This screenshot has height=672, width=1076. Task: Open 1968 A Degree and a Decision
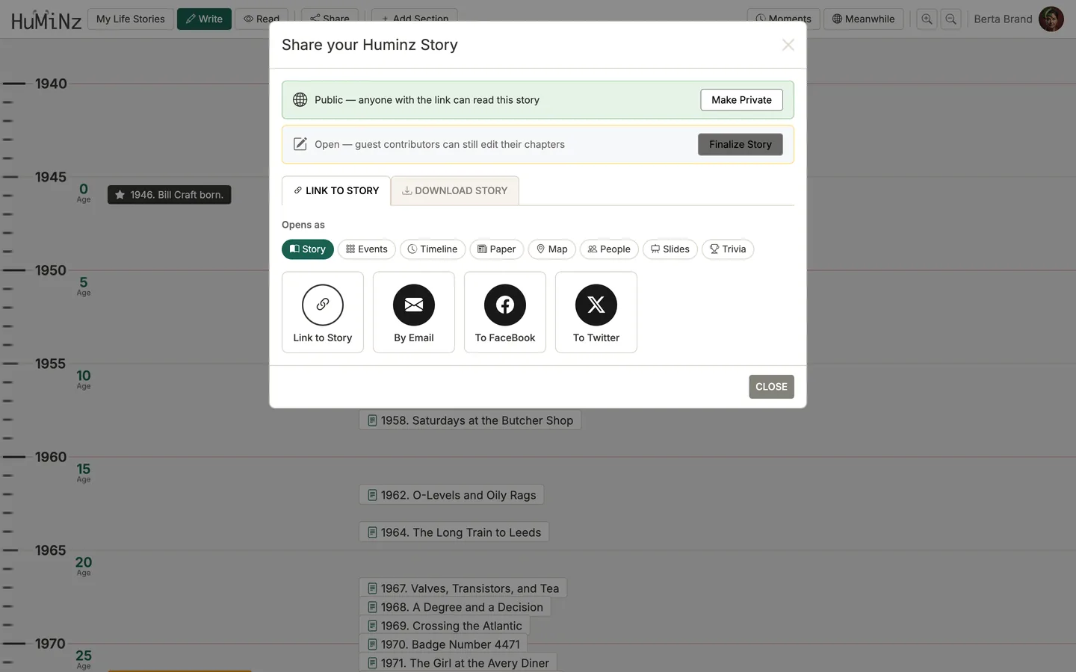point(455,607)
